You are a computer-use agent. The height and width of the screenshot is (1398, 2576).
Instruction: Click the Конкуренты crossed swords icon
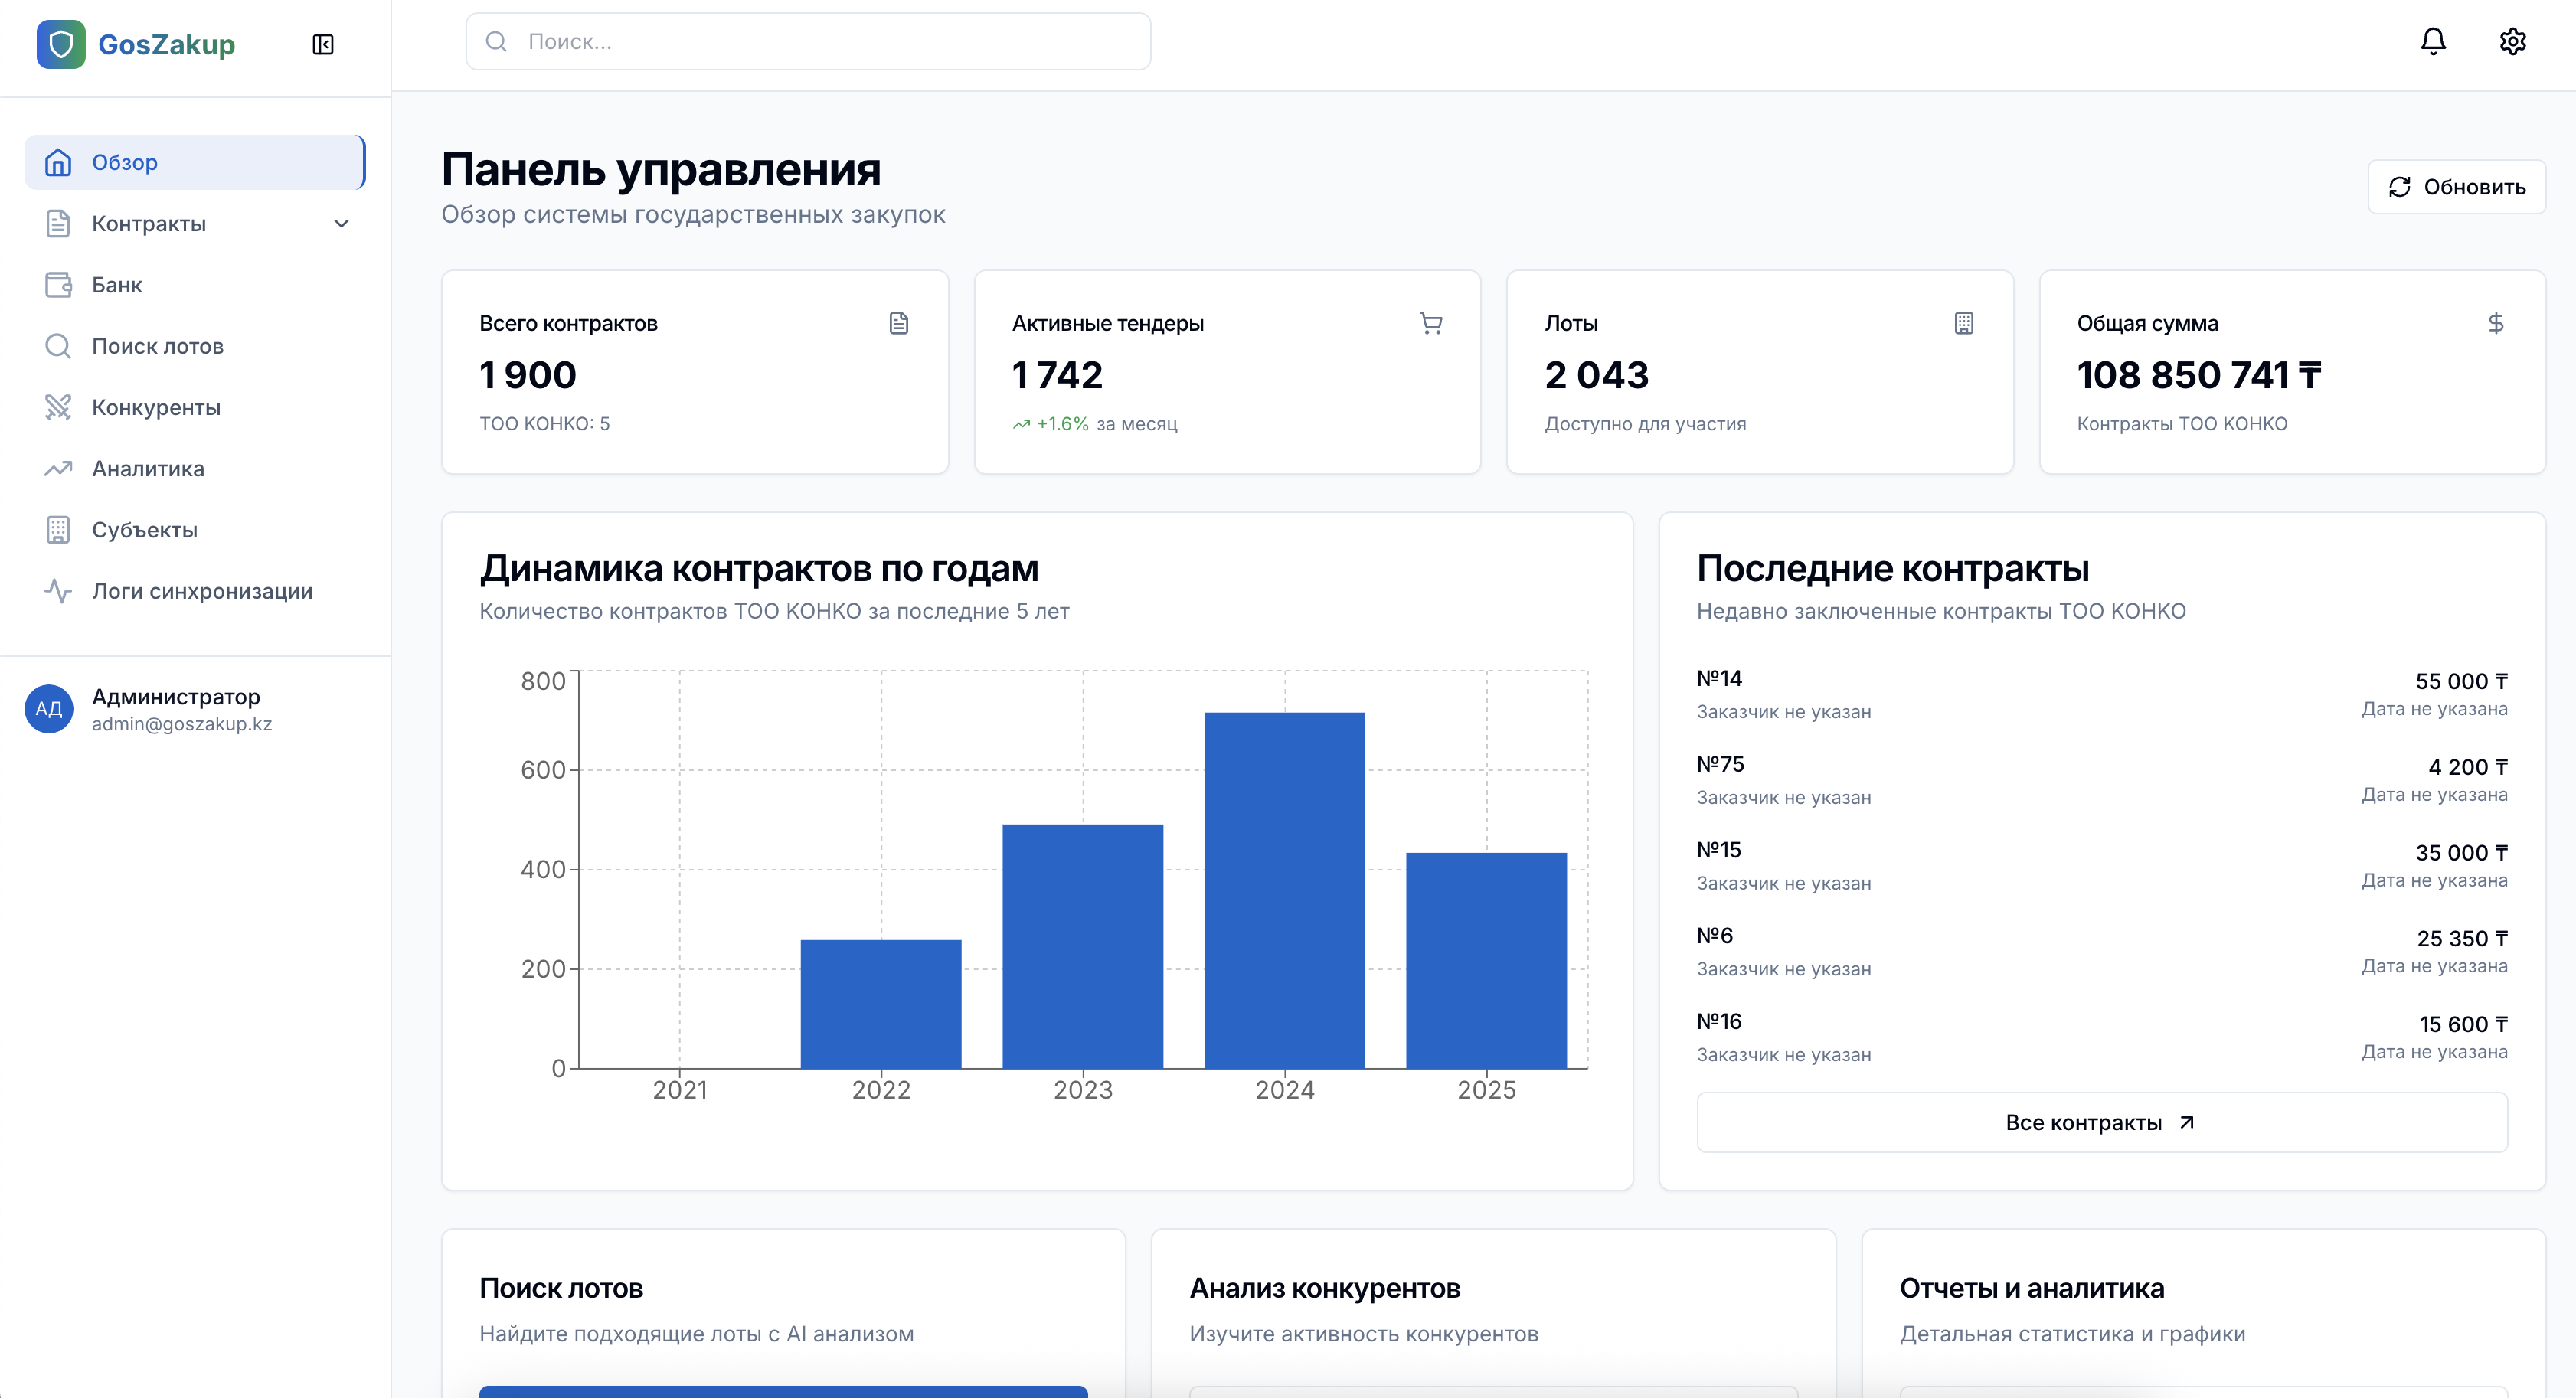tap(58, 407)
